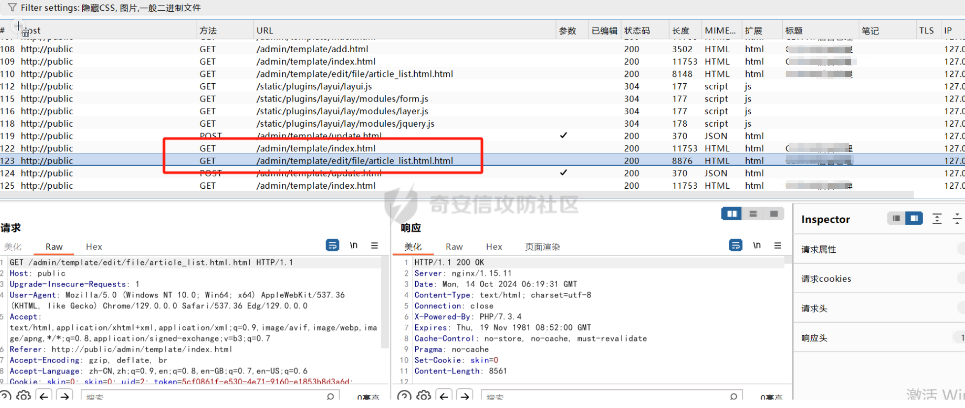The image size is (965, 408).
Task: Switch to stacked request/response layout
Action: click(753, 214)
